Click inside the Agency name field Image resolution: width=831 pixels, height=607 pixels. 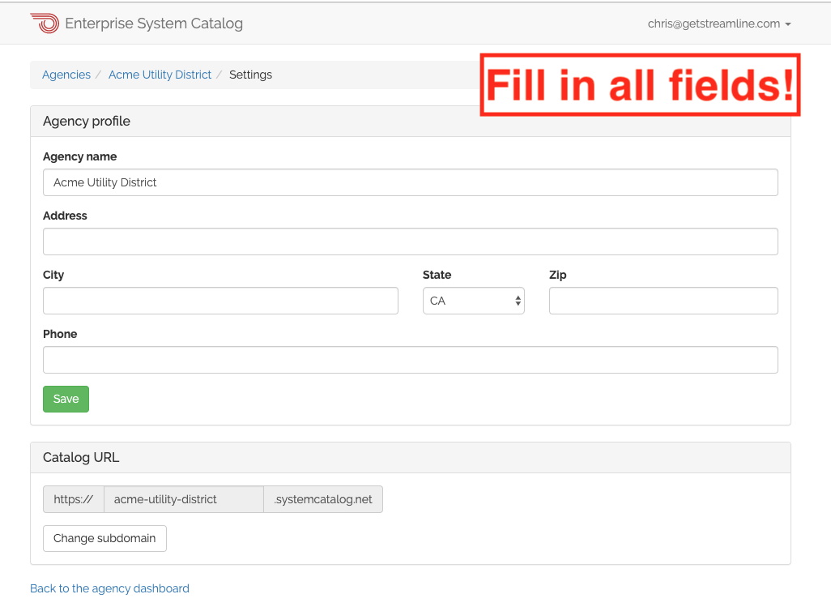[x=410, y=182]
